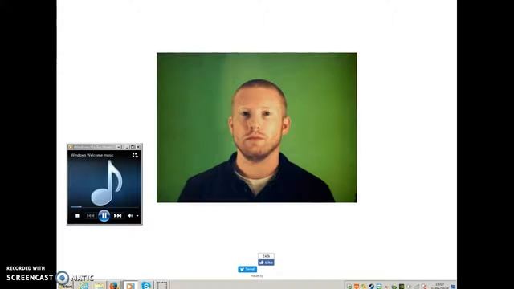
Task: Mute the media player volume
Action: pyautogui.click(x=130, y=216)
